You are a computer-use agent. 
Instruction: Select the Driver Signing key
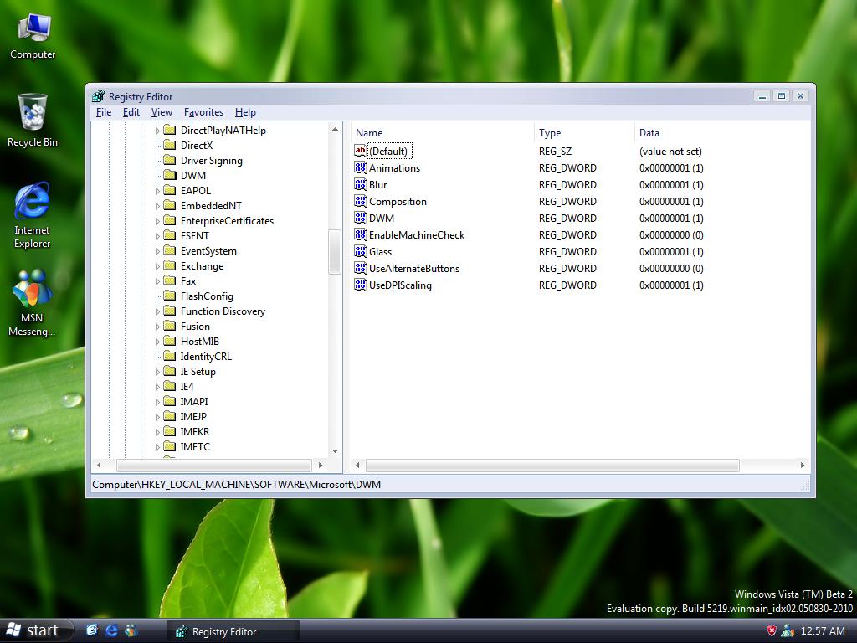click(211, 161)
